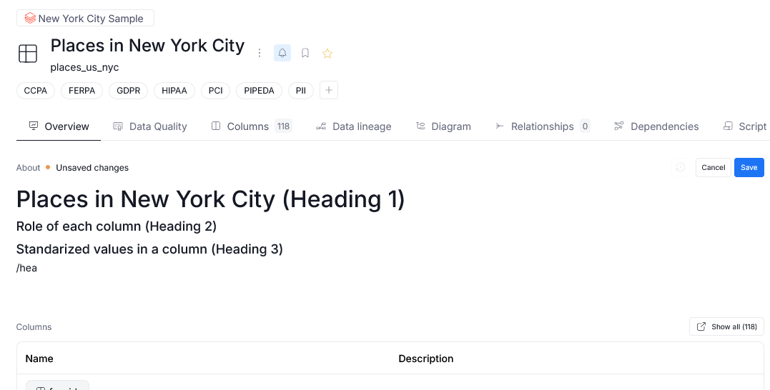
Task: Place cursor on the '/hea' line
Action: (26, 268)
